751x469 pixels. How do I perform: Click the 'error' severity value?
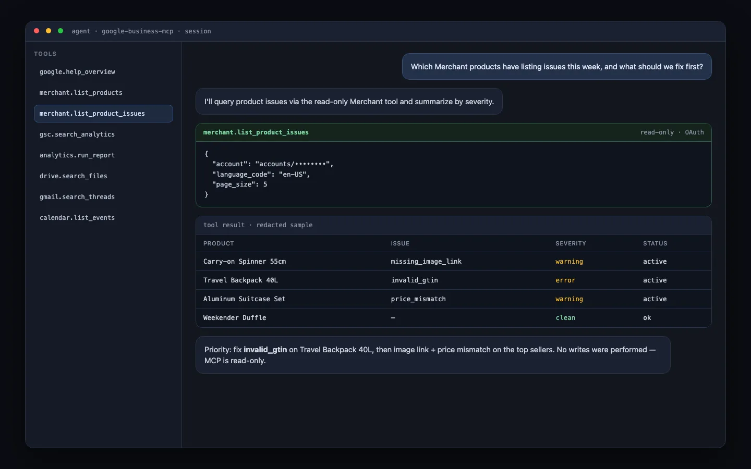565,280
